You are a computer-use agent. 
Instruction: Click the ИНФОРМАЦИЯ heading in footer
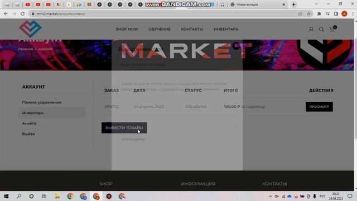tap(198, 184)
